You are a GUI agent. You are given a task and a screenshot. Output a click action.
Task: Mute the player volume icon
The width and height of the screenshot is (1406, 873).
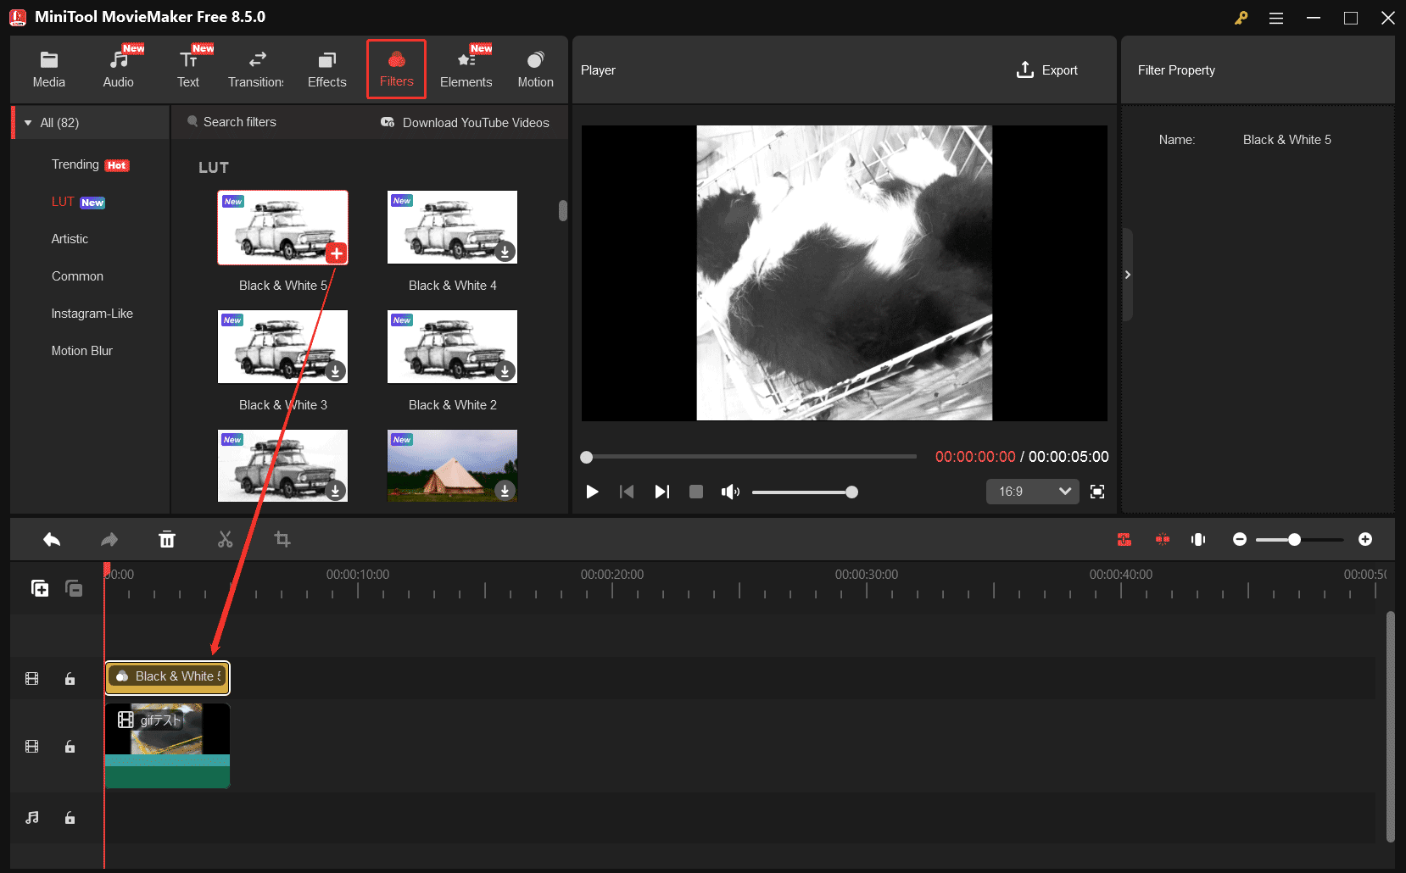point(730,492)
